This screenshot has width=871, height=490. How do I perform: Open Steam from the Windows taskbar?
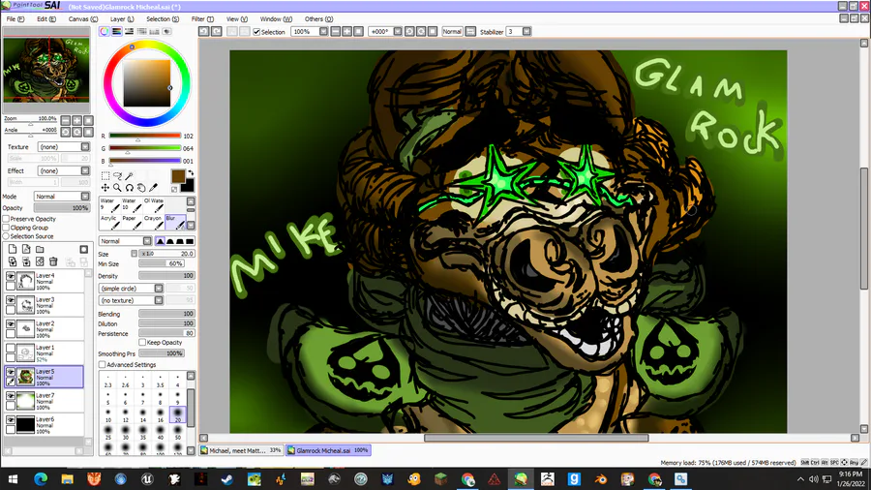tap(227, 479)
